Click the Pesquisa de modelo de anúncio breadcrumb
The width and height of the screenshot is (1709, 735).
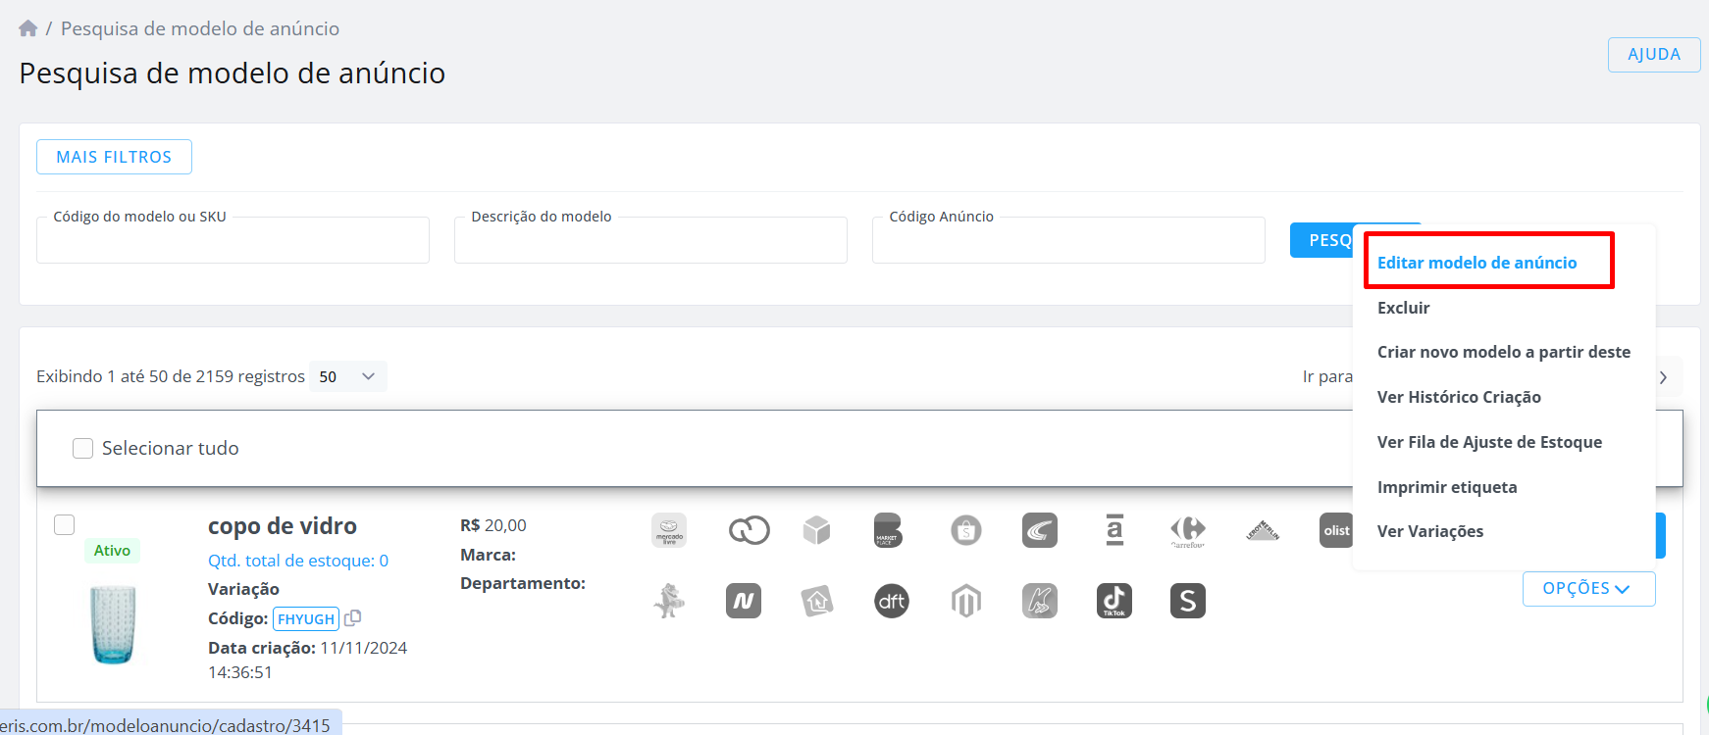200,28
